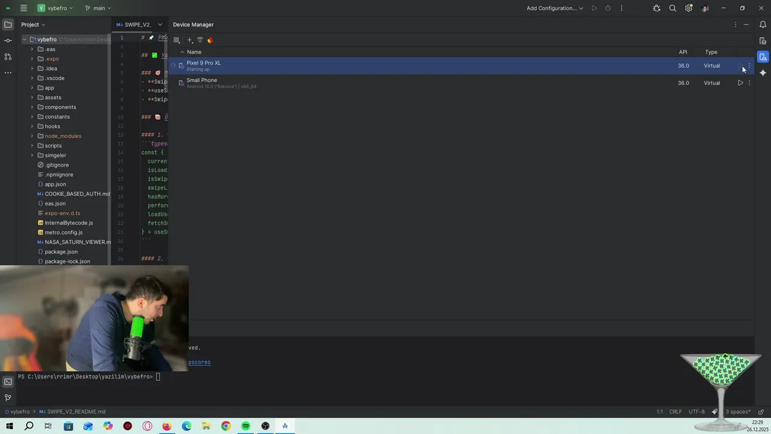The image size is (771, 434).
Task: Select the Pixel 9 Pro XL device row
Action: (461, 66)
